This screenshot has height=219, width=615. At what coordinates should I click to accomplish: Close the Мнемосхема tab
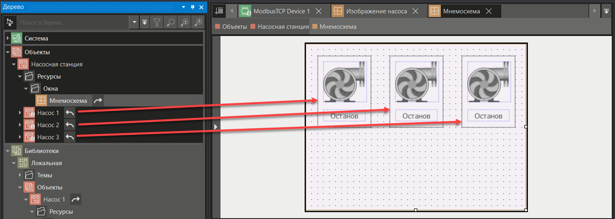pos(489,11)
